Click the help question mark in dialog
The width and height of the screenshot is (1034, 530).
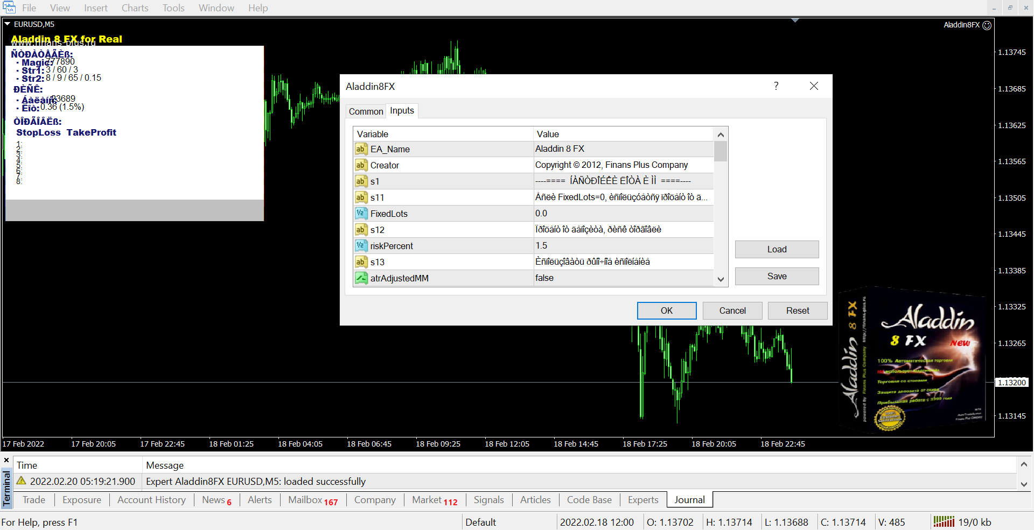776,86
